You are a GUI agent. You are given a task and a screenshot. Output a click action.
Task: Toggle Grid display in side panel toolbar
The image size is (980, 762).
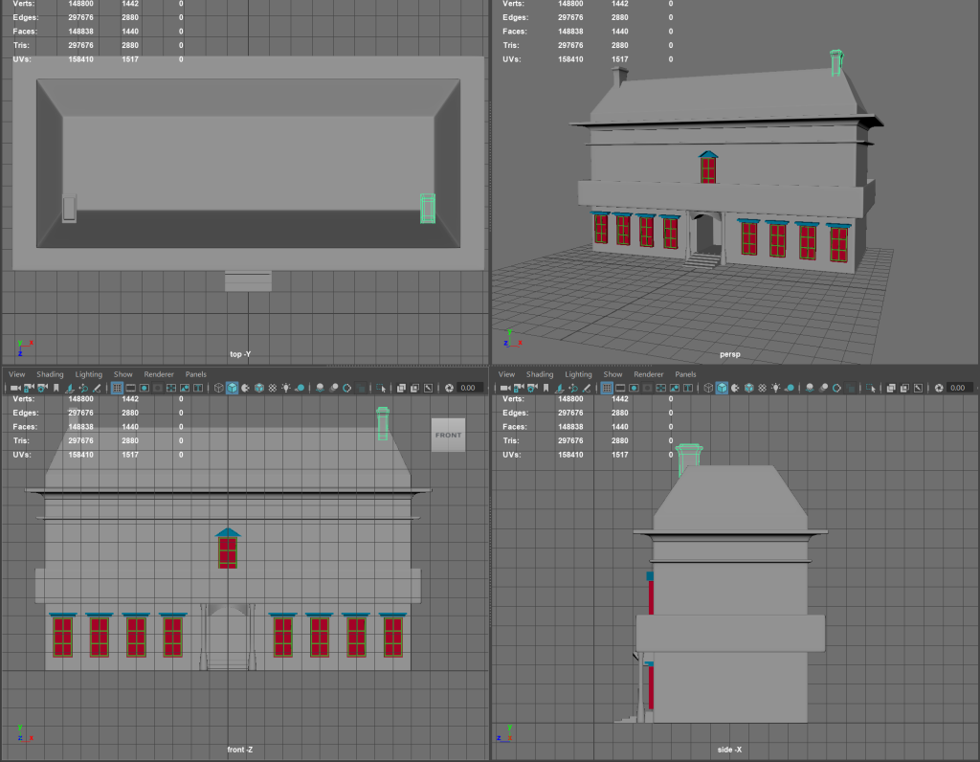click(x=607, y=388)
